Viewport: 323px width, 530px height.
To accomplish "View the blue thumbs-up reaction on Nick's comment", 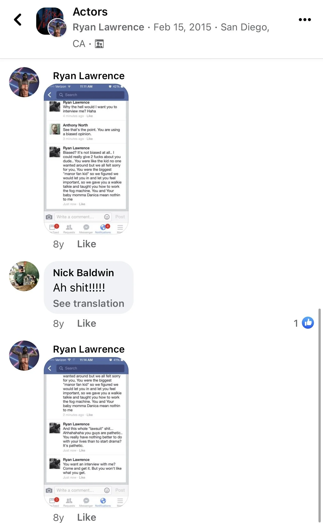I will tap(308, 323).
